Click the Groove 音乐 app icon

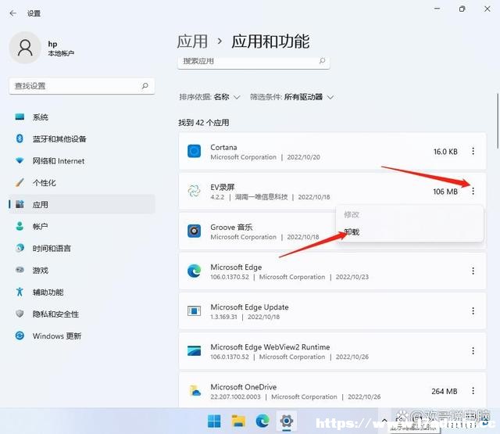[194, 231]
